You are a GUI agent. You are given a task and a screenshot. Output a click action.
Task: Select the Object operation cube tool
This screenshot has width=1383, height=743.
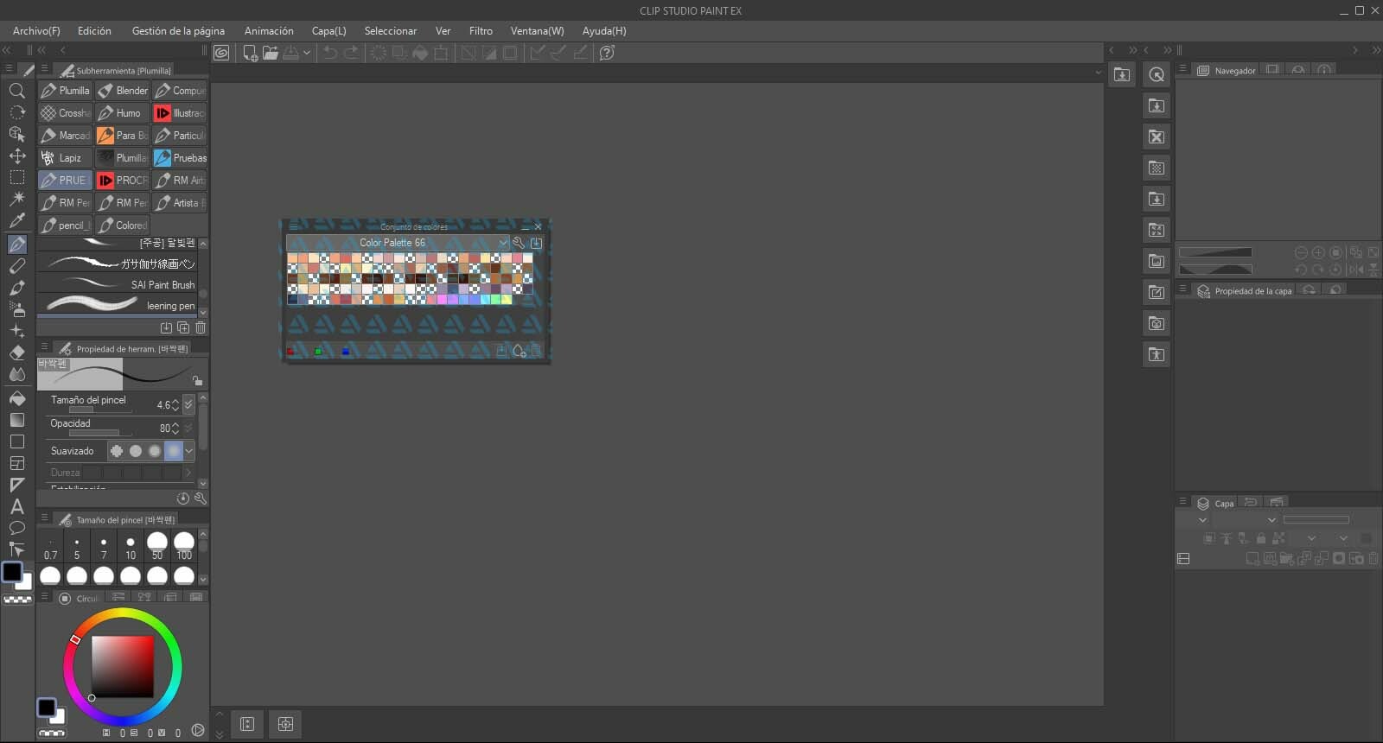[x=16, y=134]
